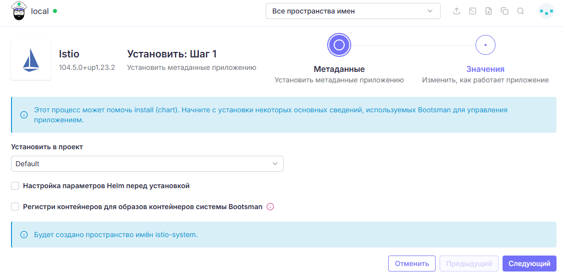Click subtitle Изменить, как работает приложение
563x275 pixels.
tap(486, 80)
